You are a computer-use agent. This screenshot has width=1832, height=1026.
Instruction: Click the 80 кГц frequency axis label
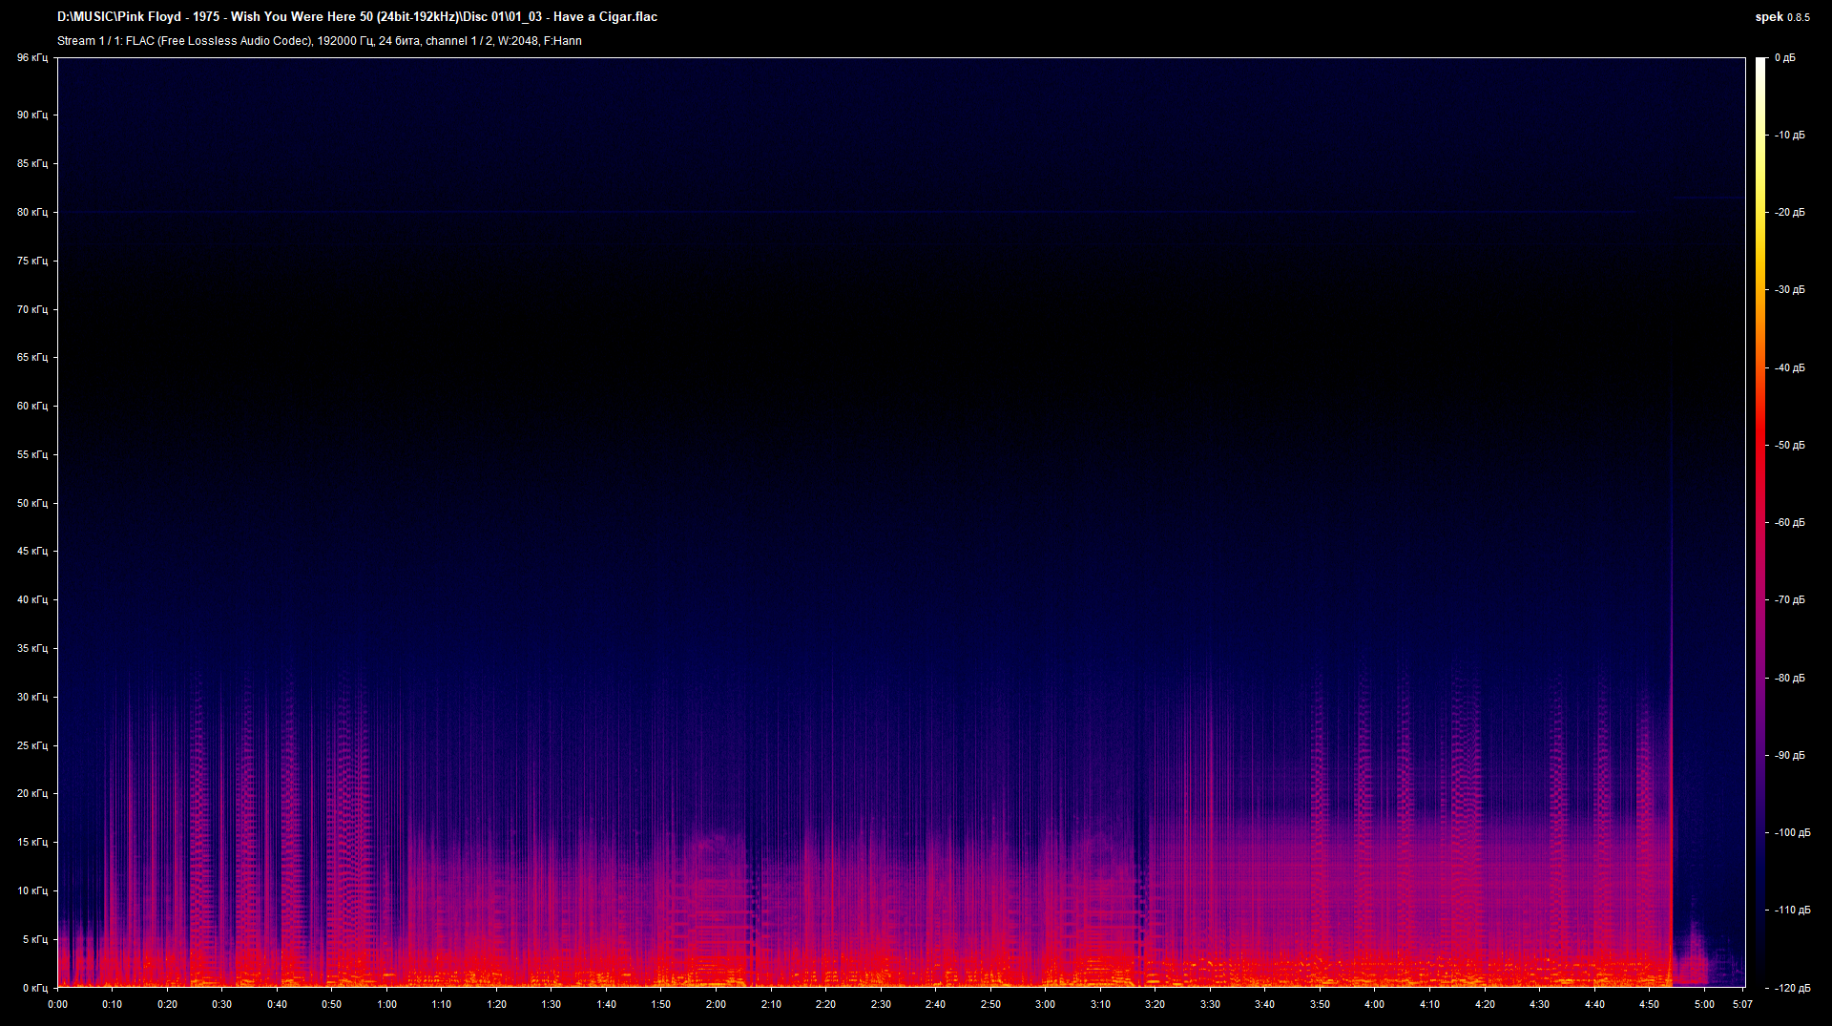[x=31, y=212]
